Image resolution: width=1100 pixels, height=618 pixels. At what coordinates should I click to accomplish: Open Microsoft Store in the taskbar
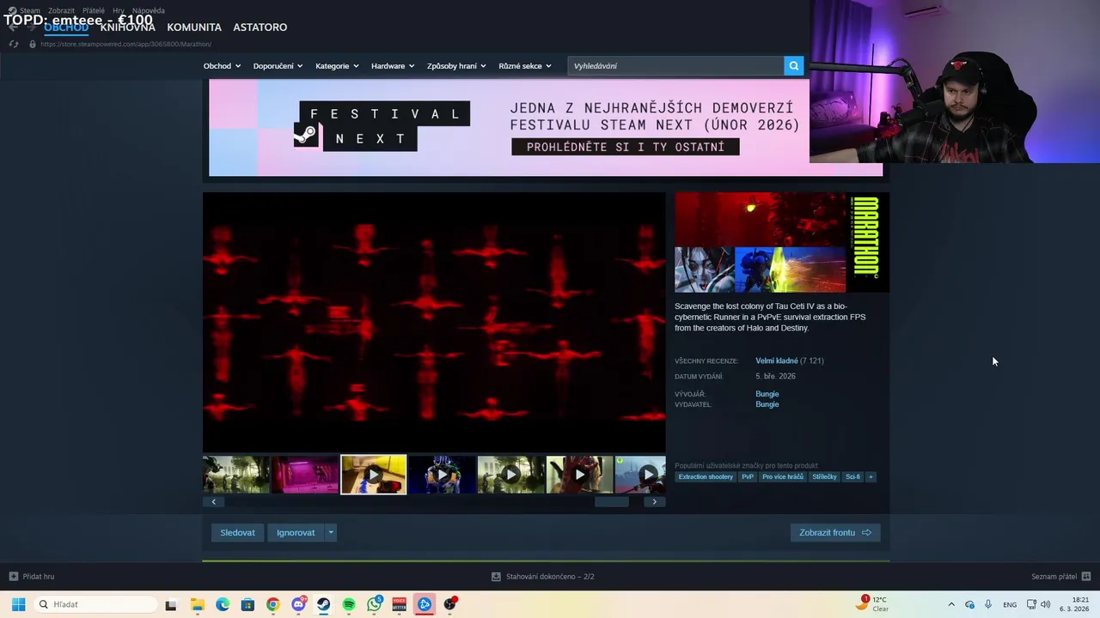pyautogui.click(x=247, y=604)
